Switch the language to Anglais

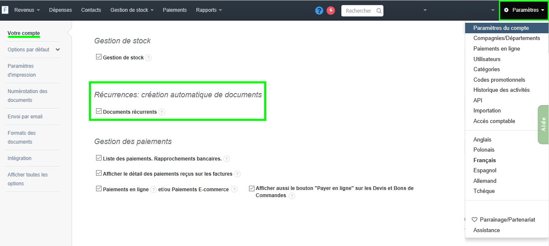(x=482, y=139)
